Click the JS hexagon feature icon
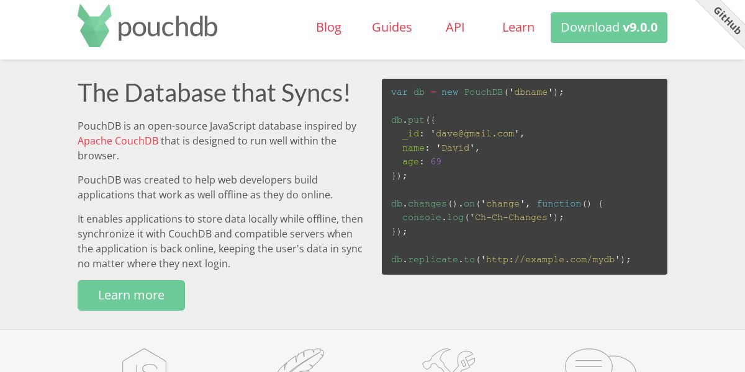 [x=144, y=360]
